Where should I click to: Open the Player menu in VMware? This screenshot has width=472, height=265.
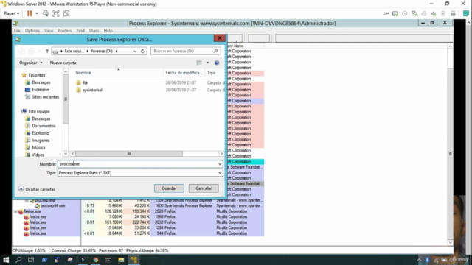pyautogui.click(x=12, y=13)
